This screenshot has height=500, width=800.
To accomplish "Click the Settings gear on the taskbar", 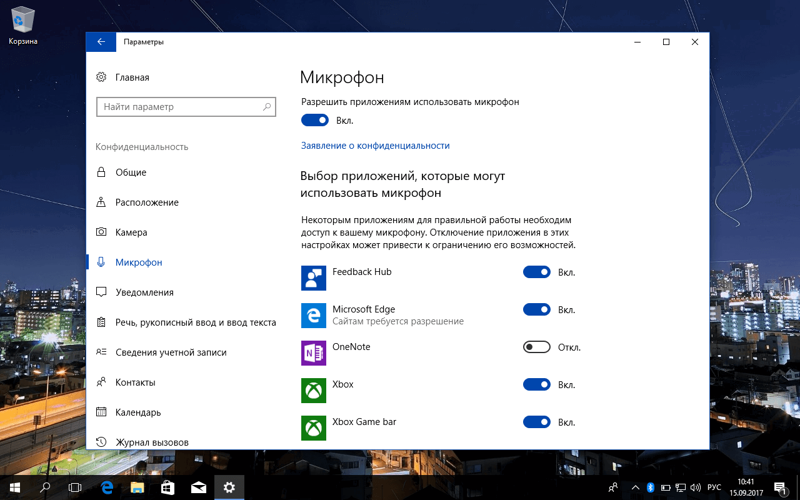I will (x=229, y=487).
